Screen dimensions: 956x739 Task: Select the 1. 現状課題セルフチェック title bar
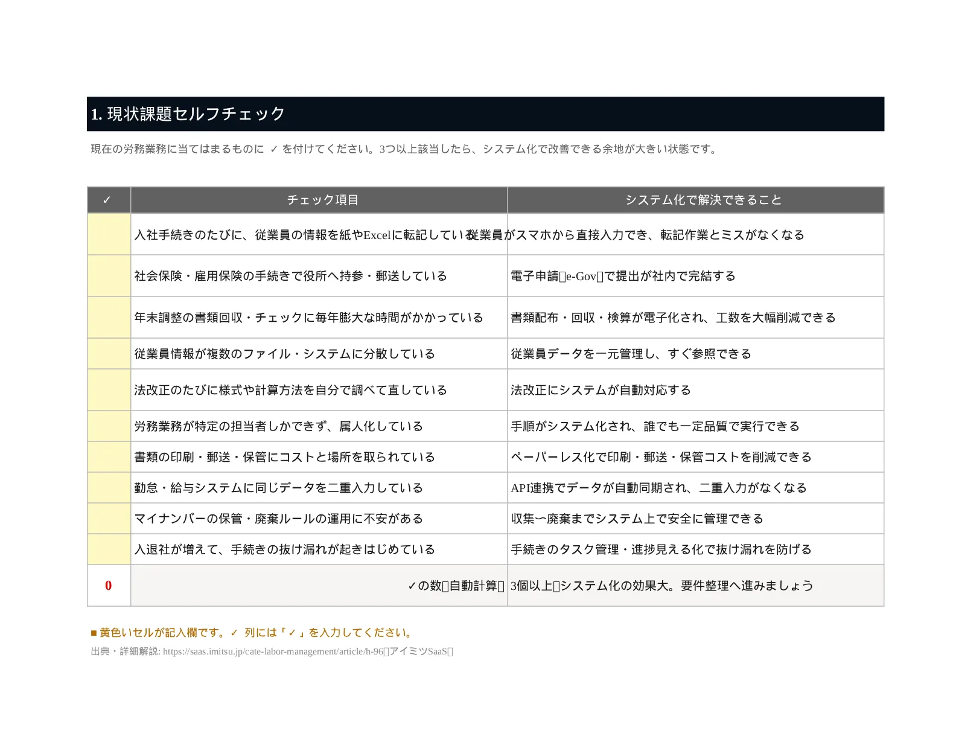(x=486, y=114)
